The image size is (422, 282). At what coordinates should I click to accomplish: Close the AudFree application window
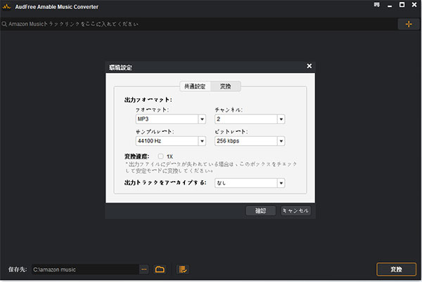click(x=414, y=5)
